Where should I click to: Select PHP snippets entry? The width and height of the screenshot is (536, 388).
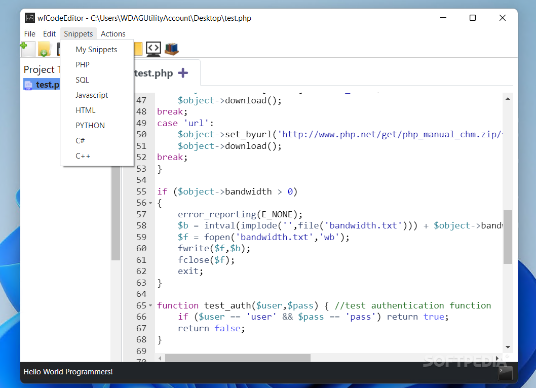97,65
